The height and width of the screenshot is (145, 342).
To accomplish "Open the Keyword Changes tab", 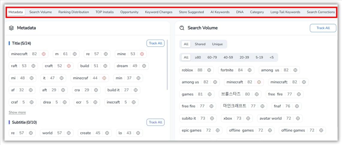I will click(x=159, y=12).
